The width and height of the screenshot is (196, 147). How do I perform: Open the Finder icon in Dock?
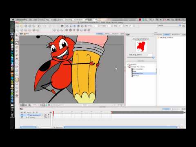pyautogui.click(x=12, y=34)
